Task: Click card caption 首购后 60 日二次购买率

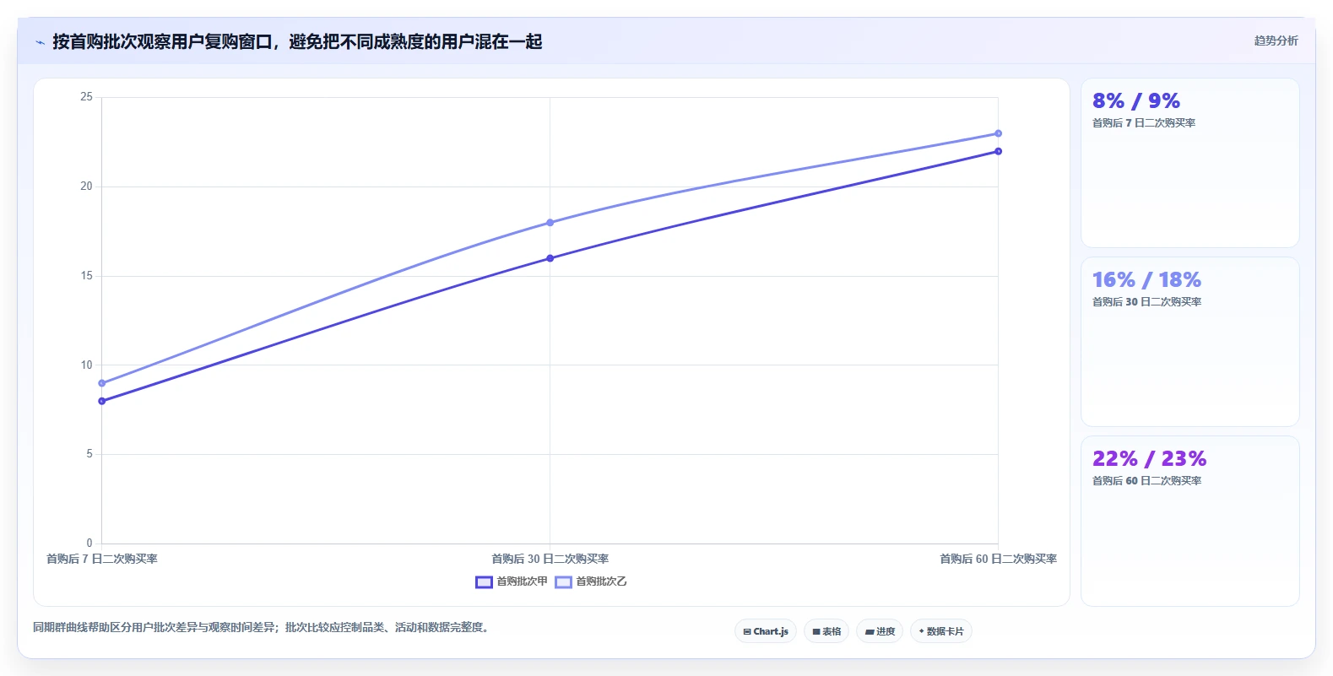Action: (1146, 481)
